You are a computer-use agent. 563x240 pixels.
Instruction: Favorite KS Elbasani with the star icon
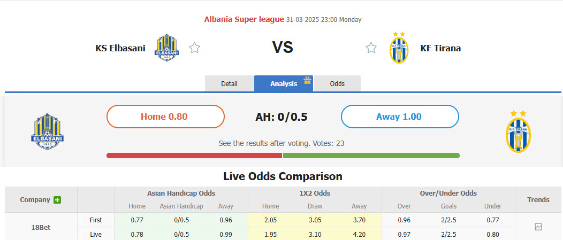click(195, 48)
